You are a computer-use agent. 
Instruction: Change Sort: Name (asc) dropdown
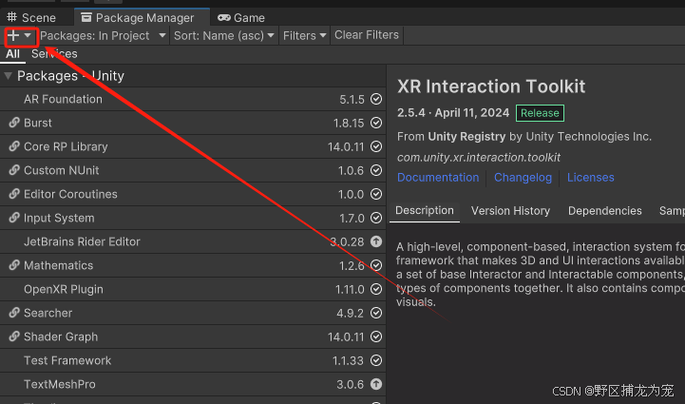click(223, 36)
